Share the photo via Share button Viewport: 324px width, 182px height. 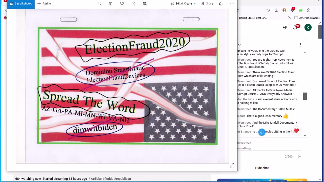pyautogui.click(x=207, y=4)
